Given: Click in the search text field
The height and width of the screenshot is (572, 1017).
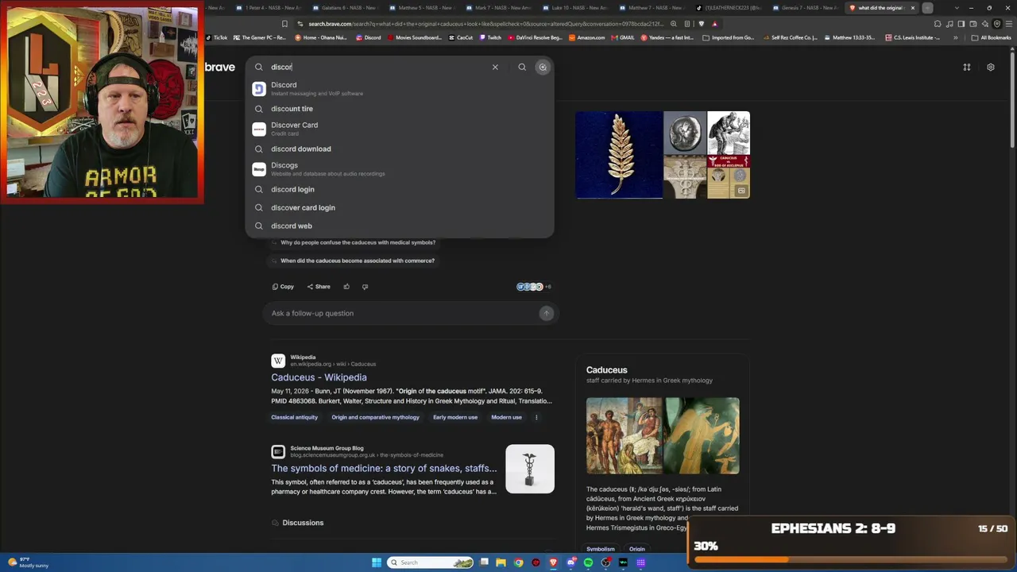Looking at the screenshot, I should pyautogui.click(x=378, y=67).
